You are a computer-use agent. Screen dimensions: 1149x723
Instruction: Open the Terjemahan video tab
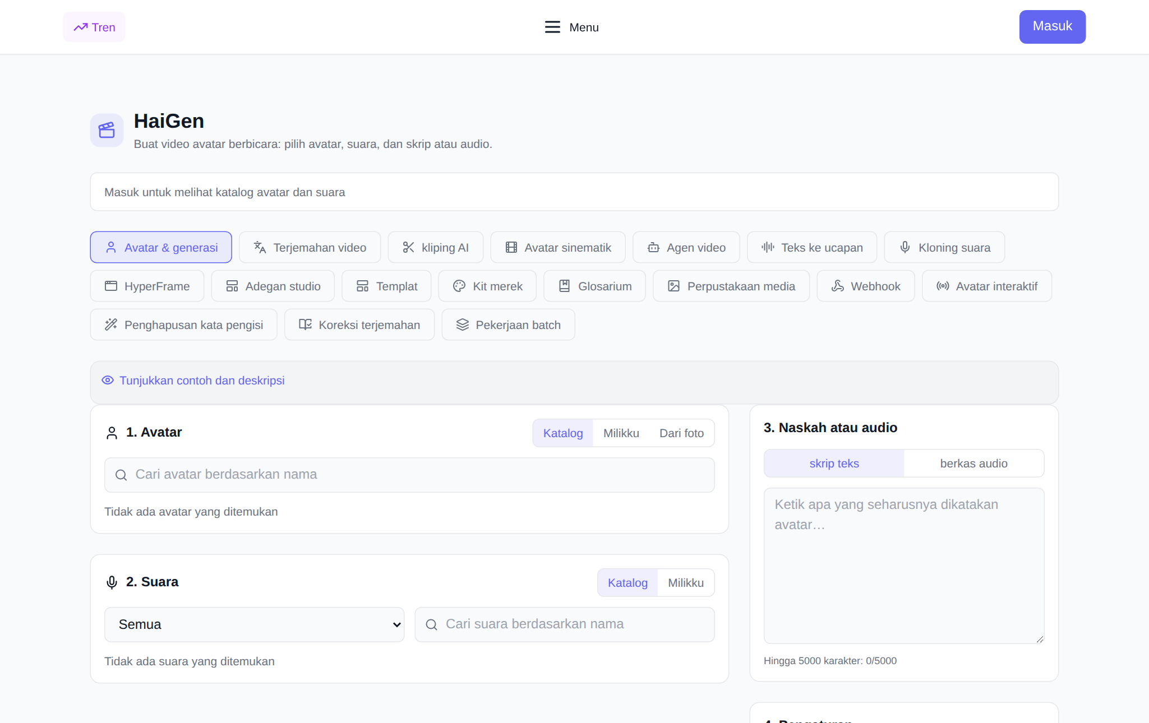click(x=310, y=247)
